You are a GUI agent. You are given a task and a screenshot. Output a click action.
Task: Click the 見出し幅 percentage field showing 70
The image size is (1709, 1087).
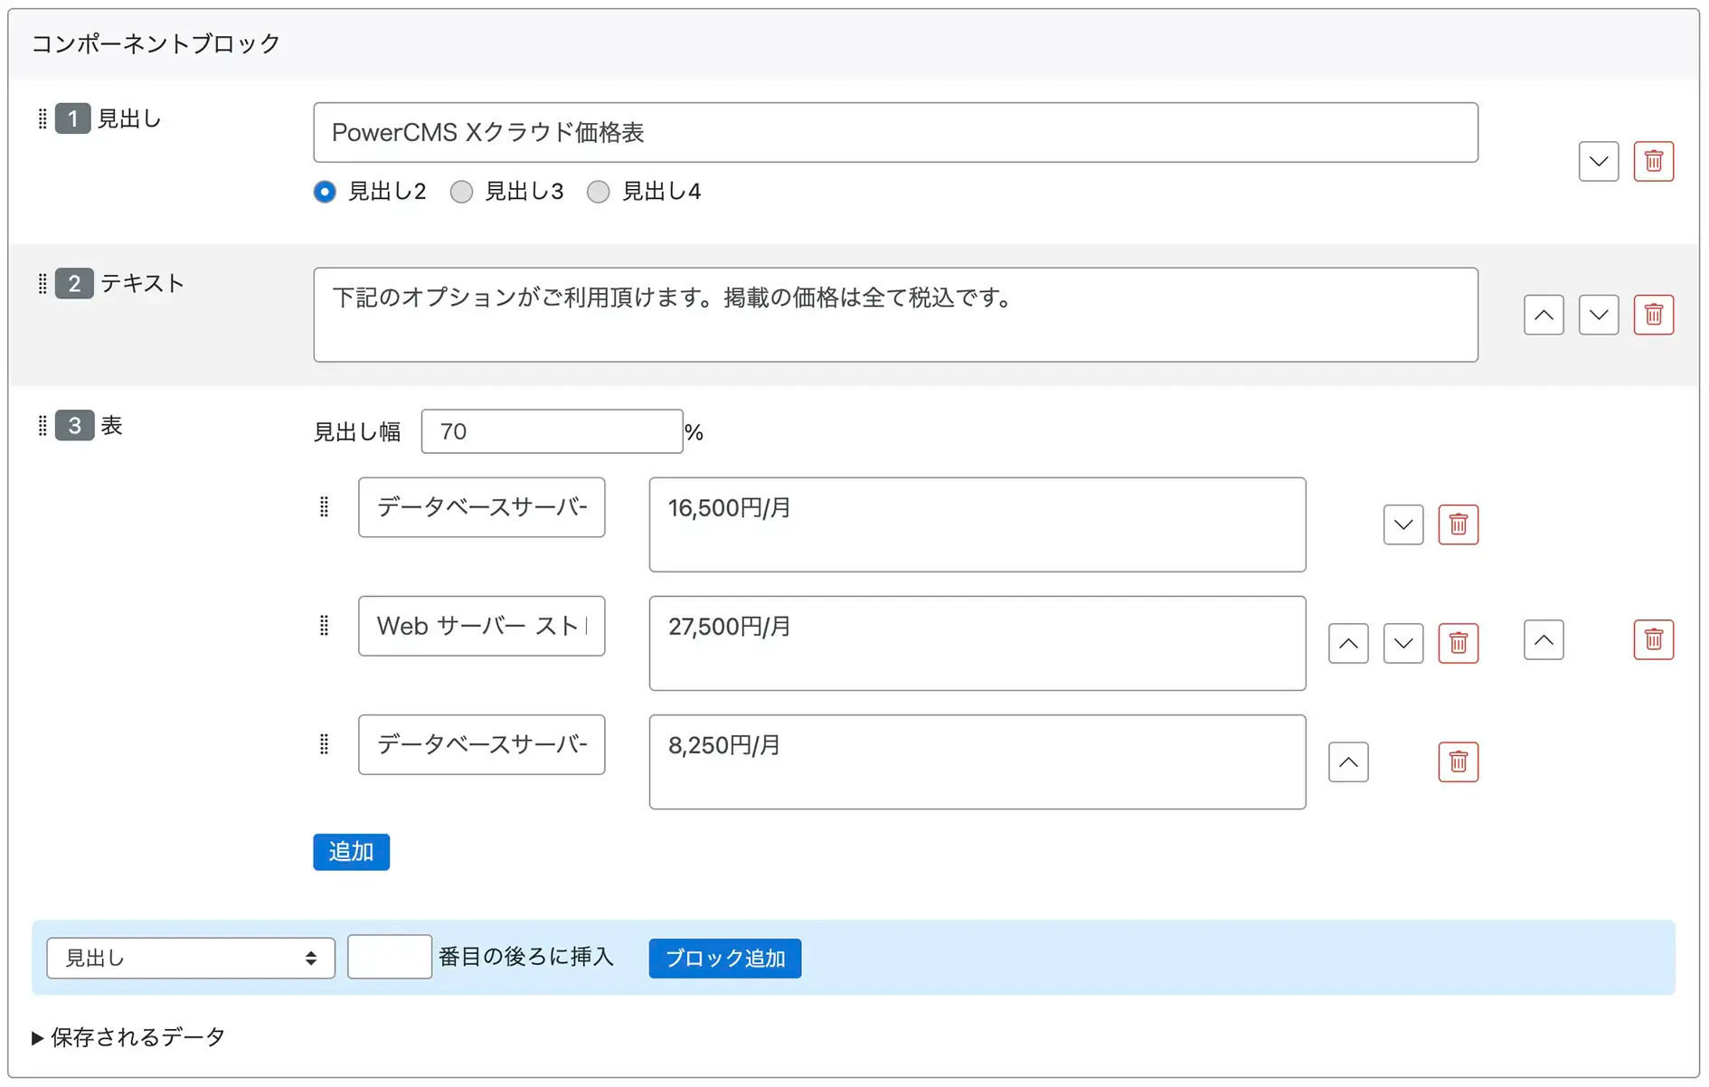click(x=552, y=431)
